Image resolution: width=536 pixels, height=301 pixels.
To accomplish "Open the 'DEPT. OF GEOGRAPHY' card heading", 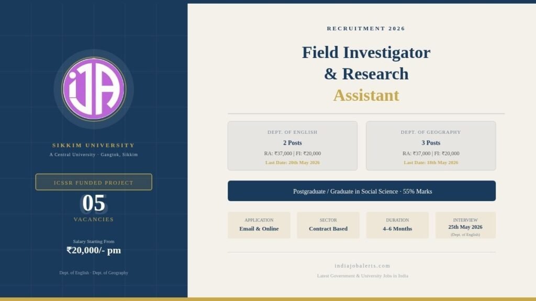I will pos(431,132).
